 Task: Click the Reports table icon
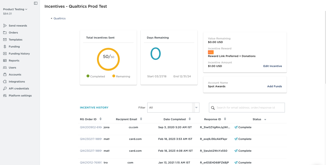click(5, 60)
